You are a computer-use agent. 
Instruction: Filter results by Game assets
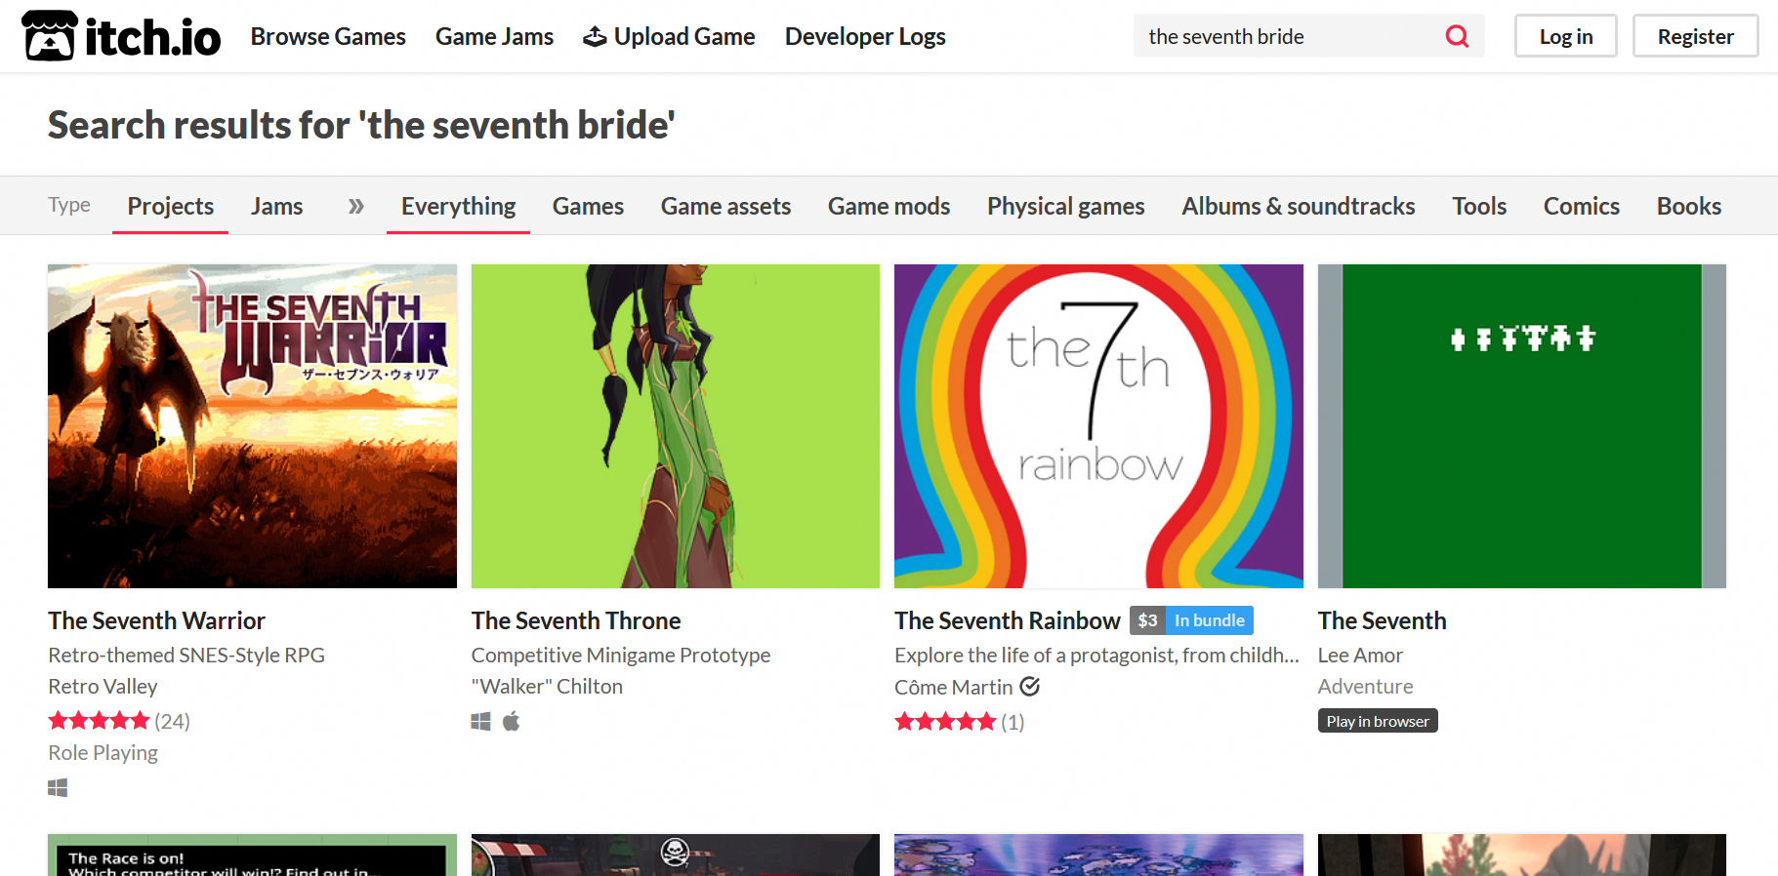click(725, 206)
